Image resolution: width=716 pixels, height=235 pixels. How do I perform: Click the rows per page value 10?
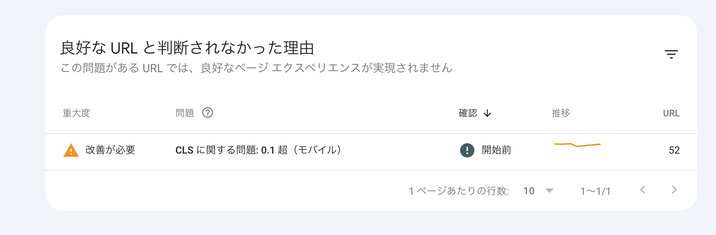(x=529, y=191)
